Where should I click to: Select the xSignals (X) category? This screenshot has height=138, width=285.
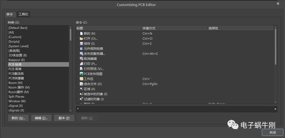tap(38, 110)
